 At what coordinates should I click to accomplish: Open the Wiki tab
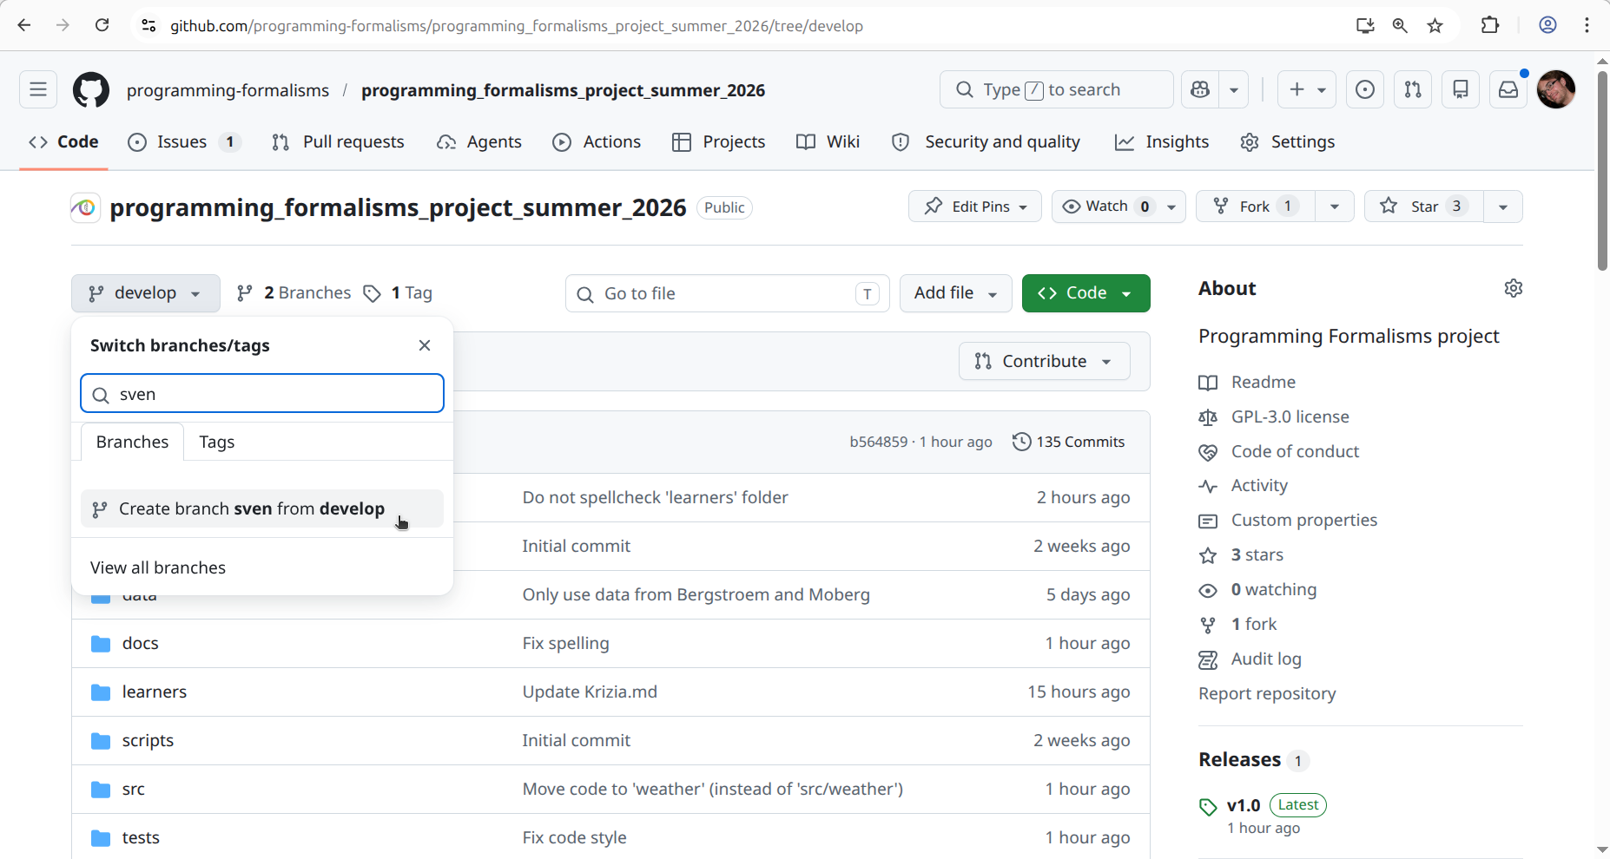(x=828, y=141)
